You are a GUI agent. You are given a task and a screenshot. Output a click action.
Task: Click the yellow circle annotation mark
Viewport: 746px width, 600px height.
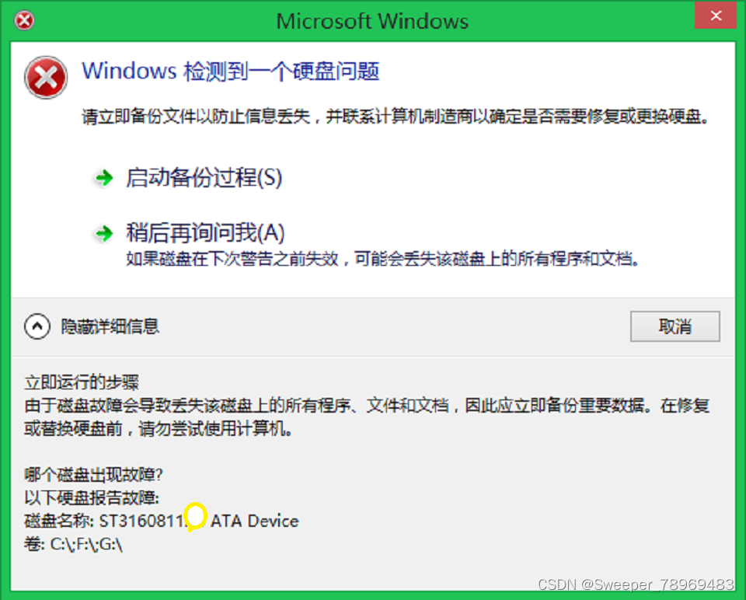click(195, 517)
